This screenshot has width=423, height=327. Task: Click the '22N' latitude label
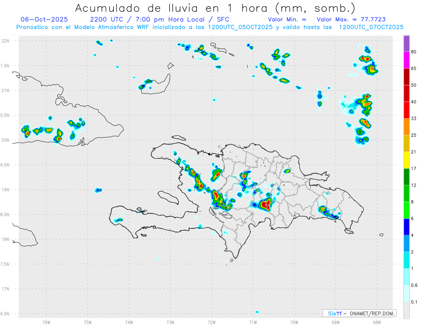point(6,41)
